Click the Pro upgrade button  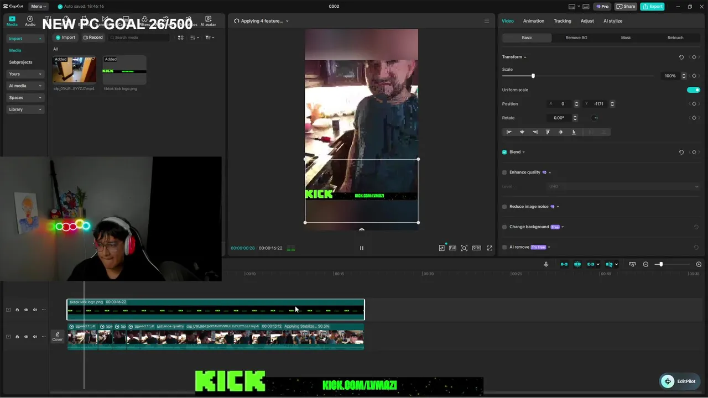(x=602, y=7)
